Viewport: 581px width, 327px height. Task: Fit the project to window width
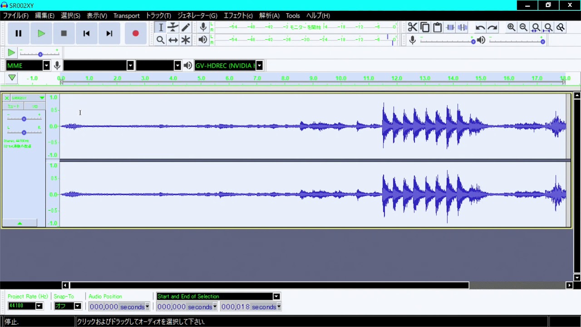tap(548, 28)
